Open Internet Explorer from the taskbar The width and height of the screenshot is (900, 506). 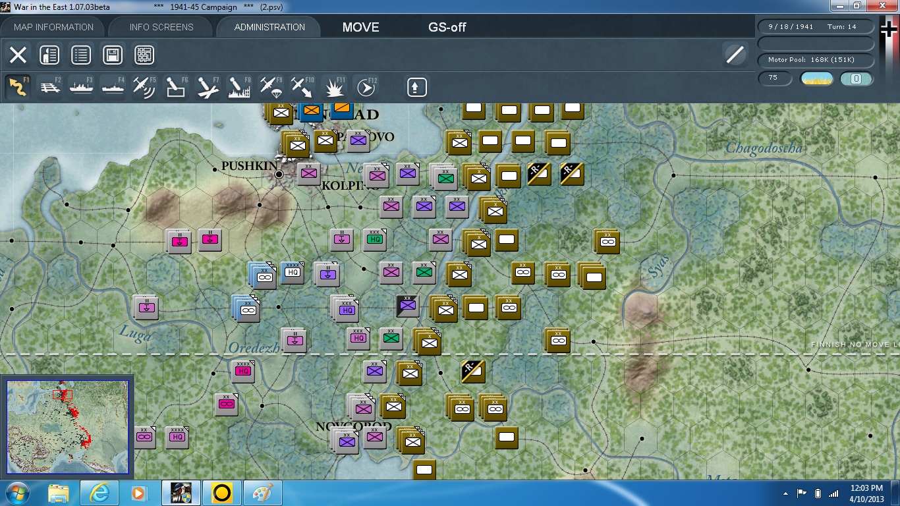(99, 493)
